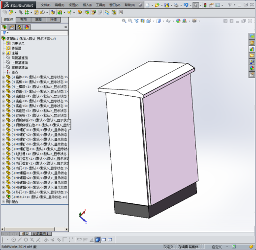
Task: Click the Edit Appearance color ball icon
Action: coord(178,21)
